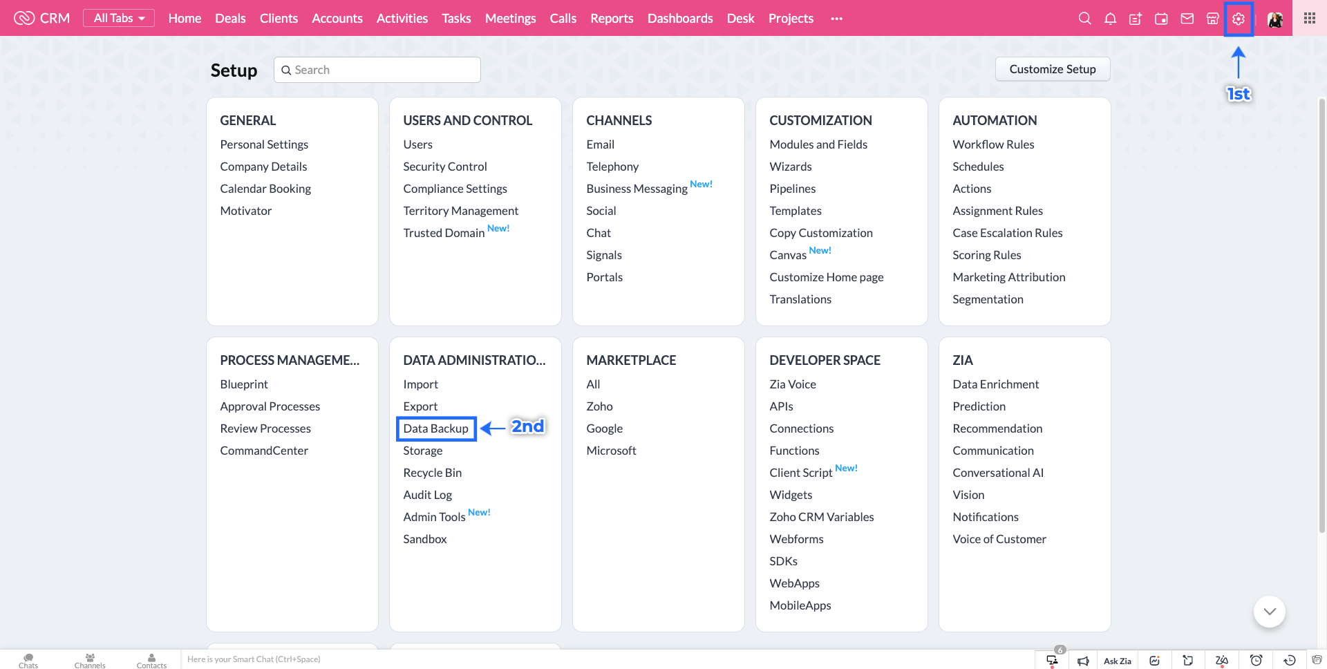The image size is (1327, 669).
Task: Click inside the Setup search field
Action: coord(377,70)
